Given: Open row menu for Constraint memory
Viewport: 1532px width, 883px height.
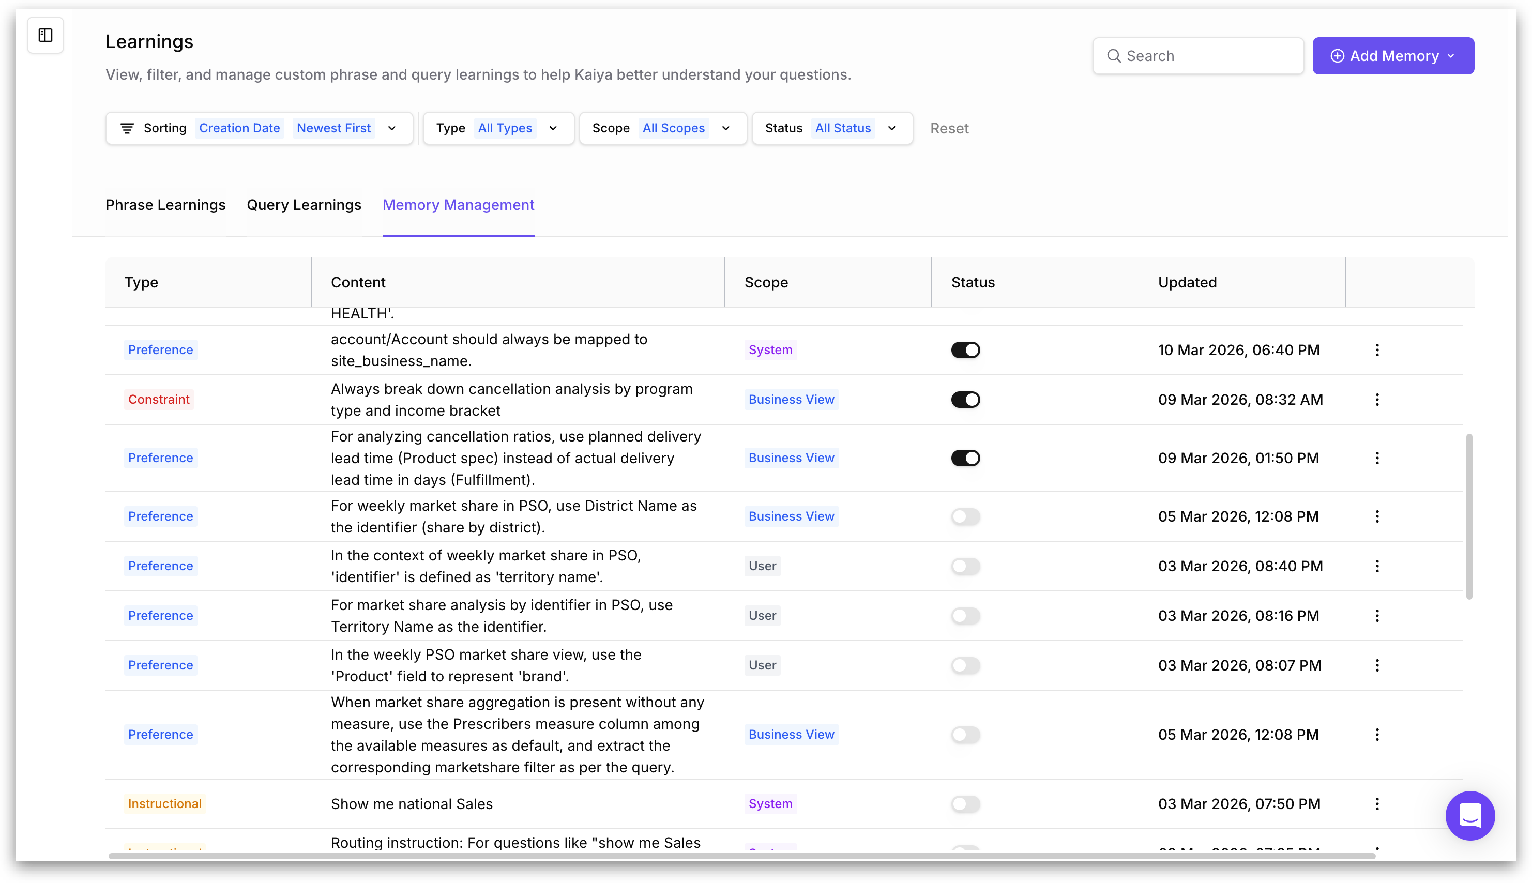Looking at the screenshot, I should tap(1377, 400).
